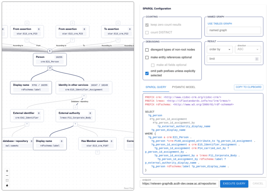The image size is (271, 192).
Task: Expand handle above second From assertion node
Action: point(73,23)
